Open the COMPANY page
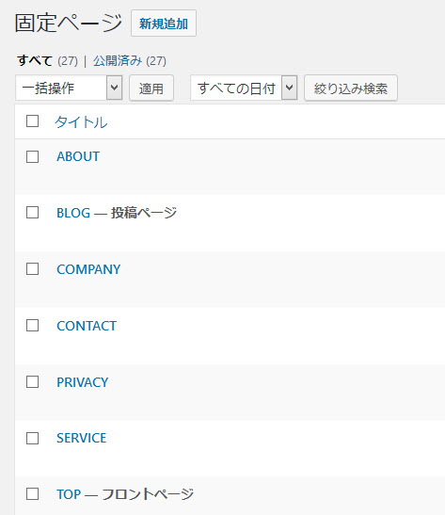Viewport: 445px width, 515px height. [x=88, y=269]
